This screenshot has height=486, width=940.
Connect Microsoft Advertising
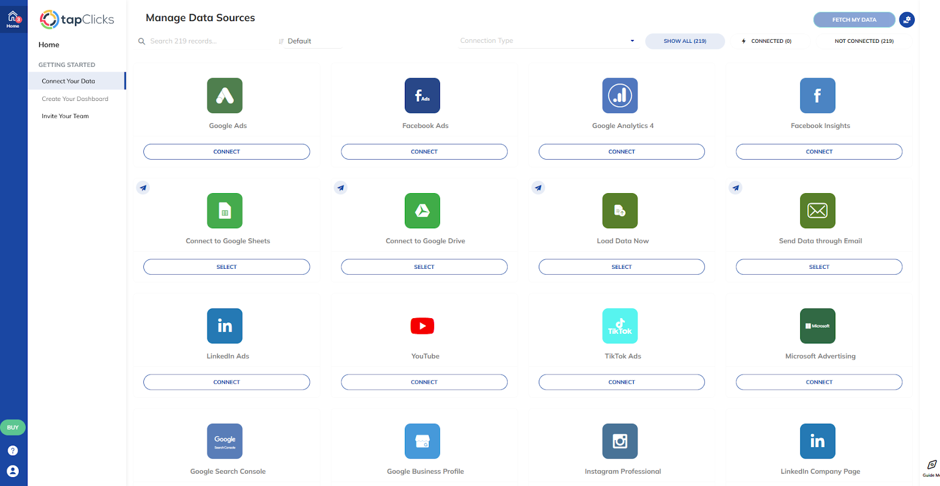click(819, 382)
